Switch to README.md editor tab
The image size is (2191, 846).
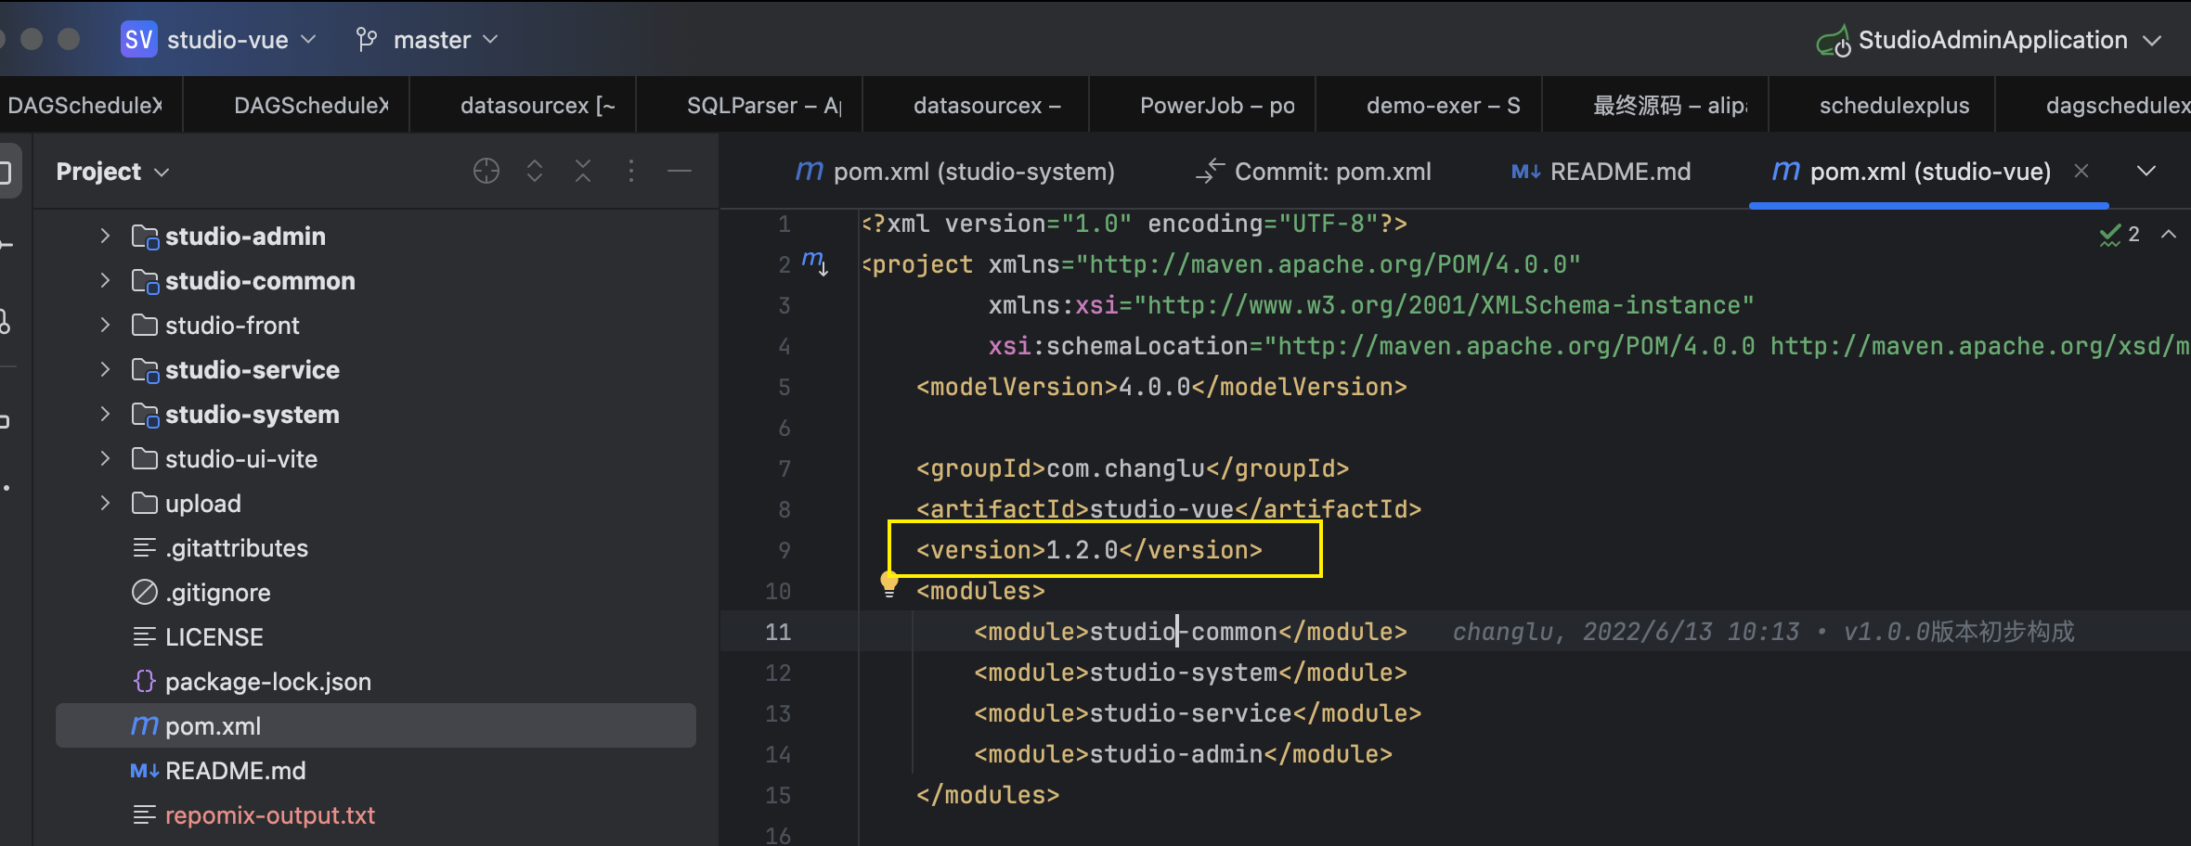(x=1601, y=172)
